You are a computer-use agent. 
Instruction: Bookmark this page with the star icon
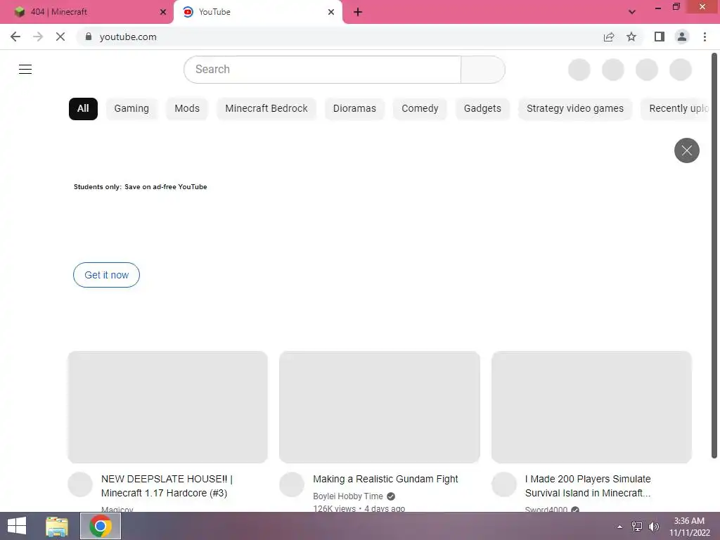631,37
